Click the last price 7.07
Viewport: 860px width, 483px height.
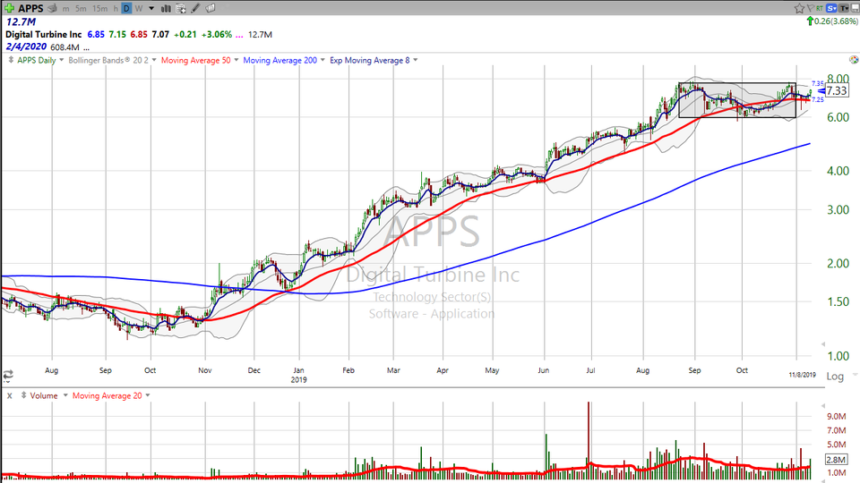pos(160,34)
